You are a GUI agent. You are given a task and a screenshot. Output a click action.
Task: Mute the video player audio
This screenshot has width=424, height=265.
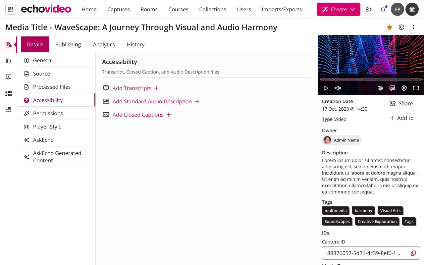pos(338,88)
